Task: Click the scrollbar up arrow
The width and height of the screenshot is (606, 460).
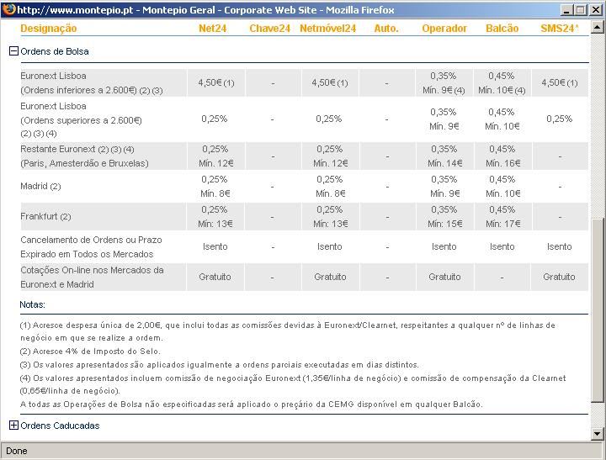Action: (597, 28)
